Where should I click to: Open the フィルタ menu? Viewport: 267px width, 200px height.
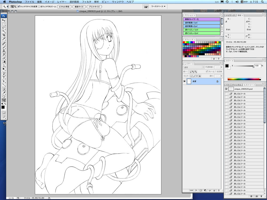pyautogui.click(x=87, y=2)
